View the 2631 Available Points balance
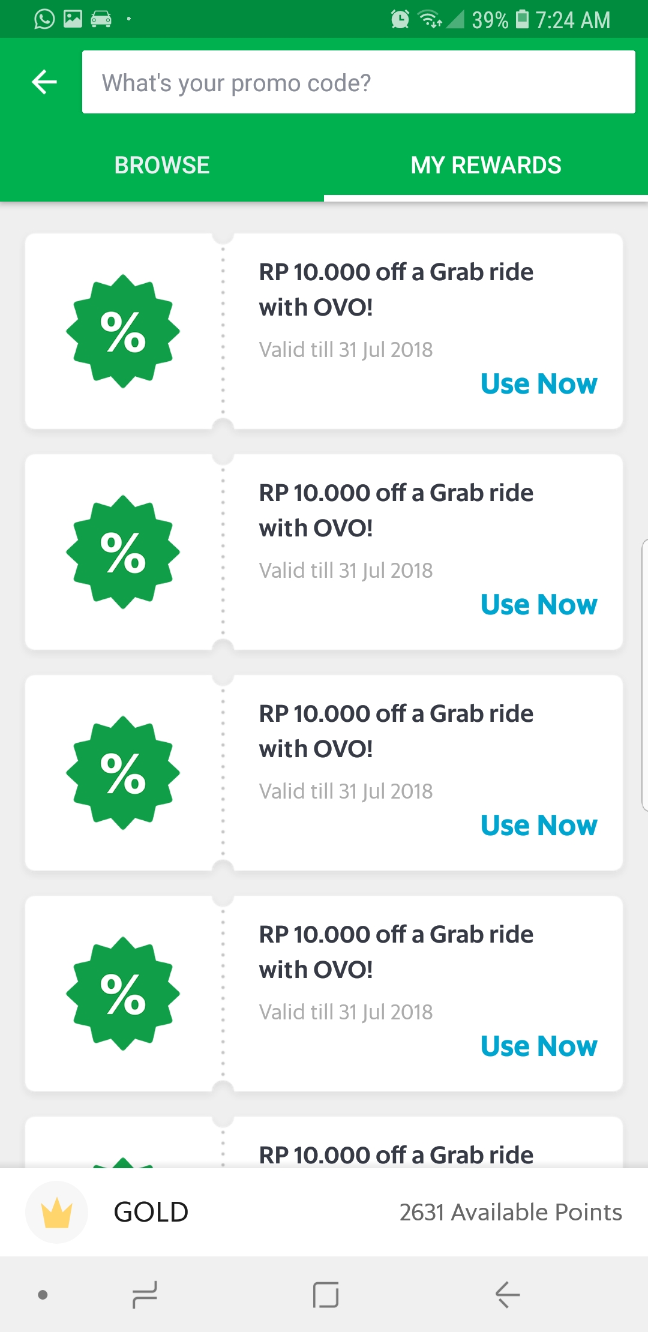This screenshot has width=648, height=1332. (511, 1212)
